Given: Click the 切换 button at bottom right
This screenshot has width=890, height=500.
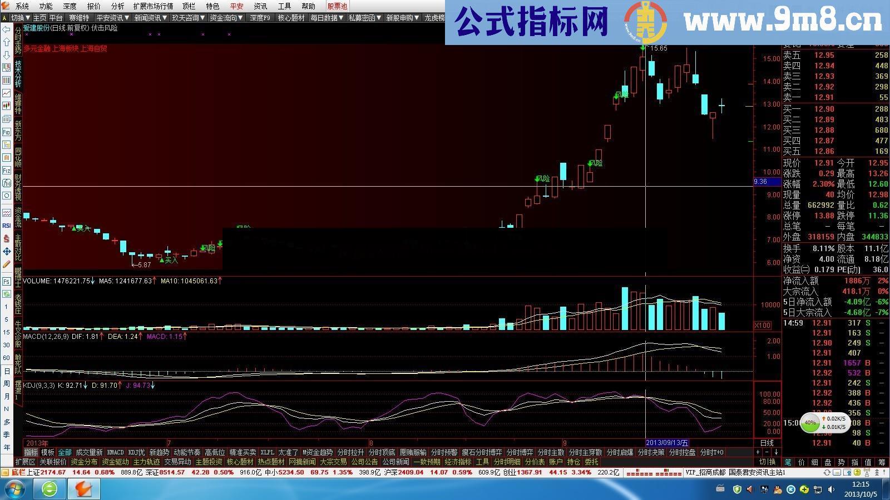Looking at the screenshot, I should pos(767,461).
